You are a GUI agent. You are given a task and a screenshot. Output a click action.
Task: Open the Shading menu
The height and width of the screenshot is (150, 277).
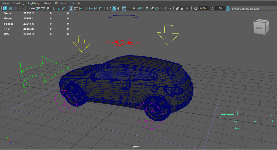coord(18,3)
